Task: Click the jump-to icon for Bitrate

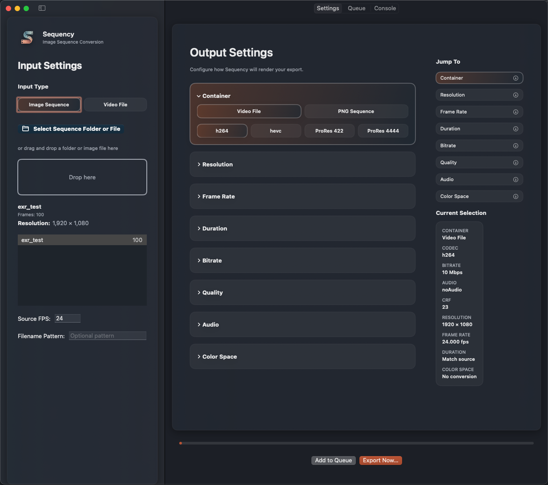Action: coord(516,145)
